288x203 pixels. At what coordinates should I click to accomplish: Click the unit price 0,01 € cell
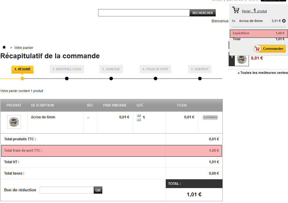click(124, 117)
